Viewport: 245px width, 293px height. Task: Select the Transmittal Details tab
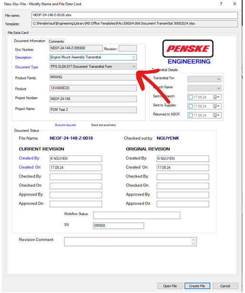pyautogui.click(x=165, y=70)
